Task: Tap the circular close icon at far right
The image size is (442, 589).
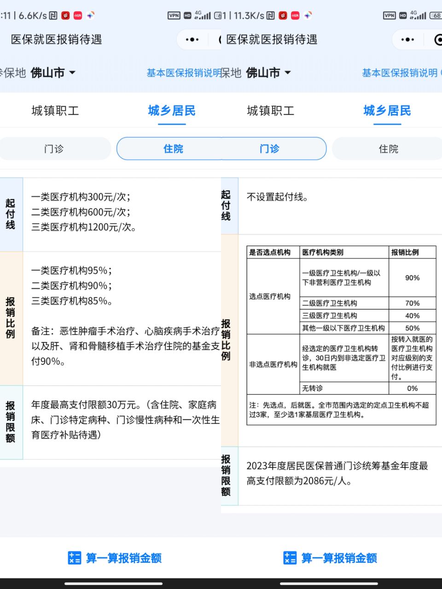Action: [x=437, y=40]
